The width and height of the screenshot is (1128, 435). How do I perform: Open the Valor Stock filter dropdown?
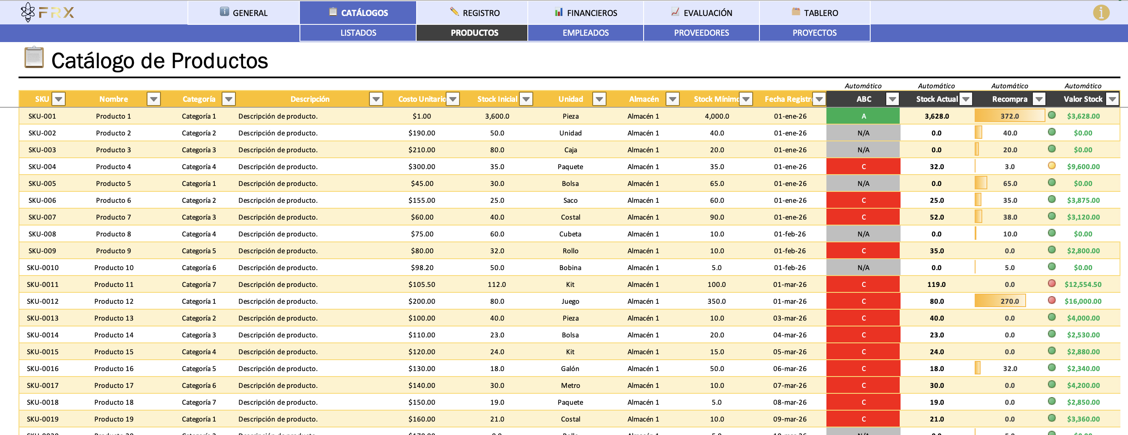1112,99
